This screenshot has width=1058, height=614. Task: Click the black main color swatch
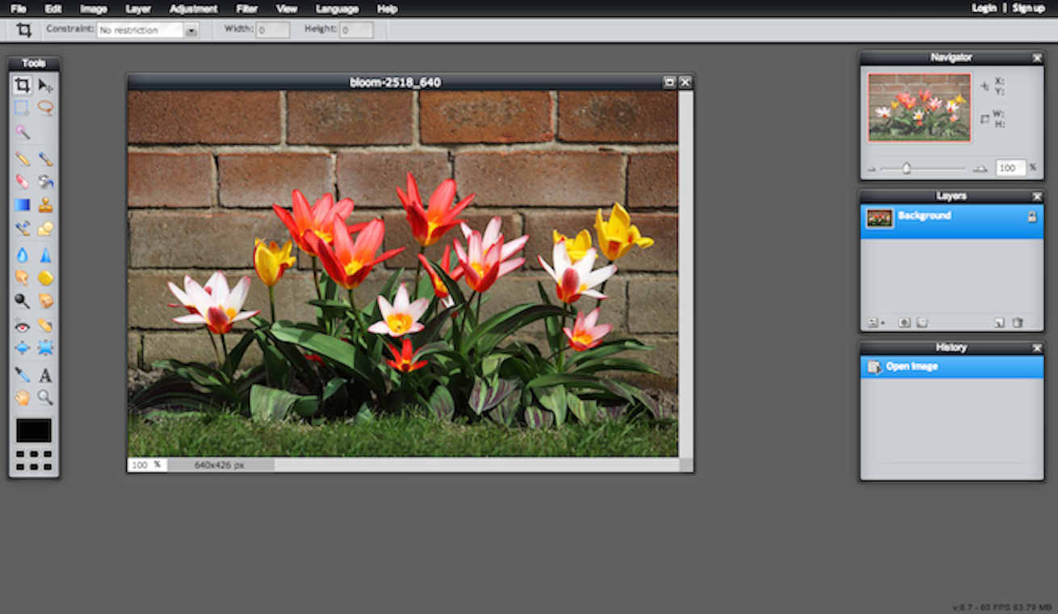(33, 431)
